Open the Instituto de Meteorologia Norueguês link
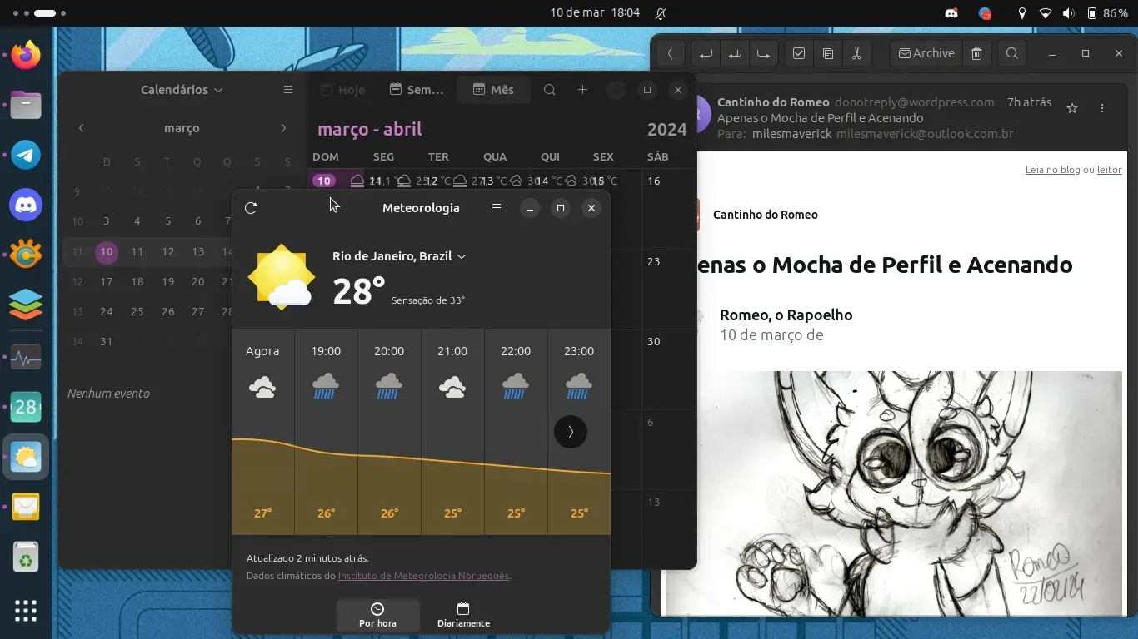This screenshot has height=639, width=1138. 423,576
